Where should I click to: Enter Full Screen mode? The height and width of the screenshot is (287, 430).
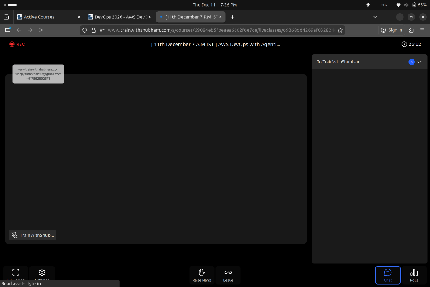16,274
